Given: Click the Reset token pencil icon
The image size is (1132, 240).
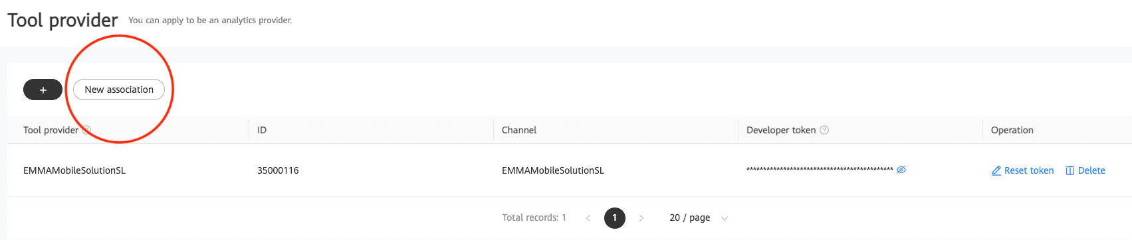Looking at the screenshot, I should [x=996, y=170].
